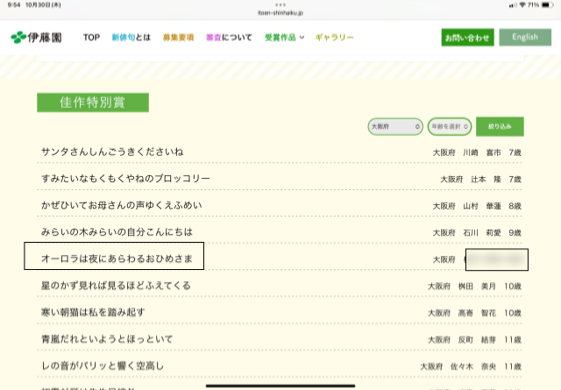Tap the address bar itoen-shinhaiku.jp
This screenshot has width=561, height=390.
point(280,12)
